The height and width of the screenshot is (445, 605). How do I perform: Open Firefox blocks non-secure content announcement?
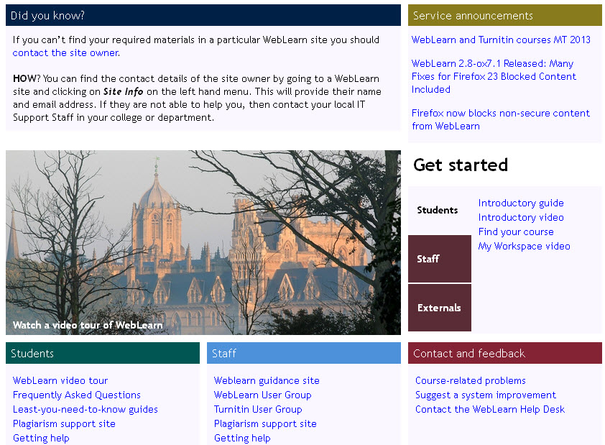[x=500, y=119]
